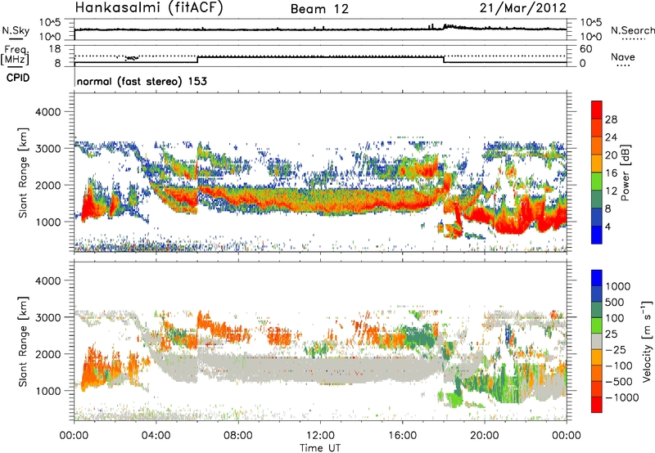This screenshot has width=655, height=453.
Task: Click the date "21/Mar/2012"
Action: [x=522, y=8]
